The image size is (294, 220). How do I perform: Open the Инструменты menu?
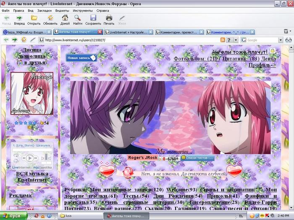tap(83, 10)
